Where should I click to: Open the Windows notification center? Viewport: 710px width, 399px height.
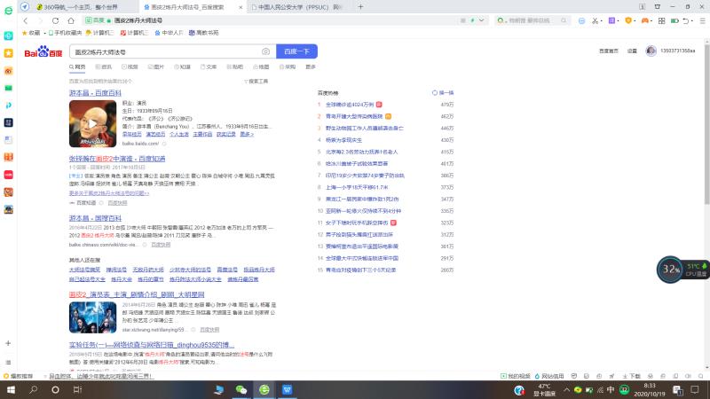pyautogui.click(x=695, y=389)
